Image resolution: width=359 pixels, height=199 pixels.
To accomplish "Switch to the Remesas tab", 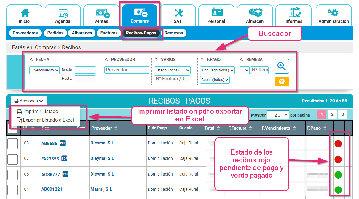I will tap(174, 33).
